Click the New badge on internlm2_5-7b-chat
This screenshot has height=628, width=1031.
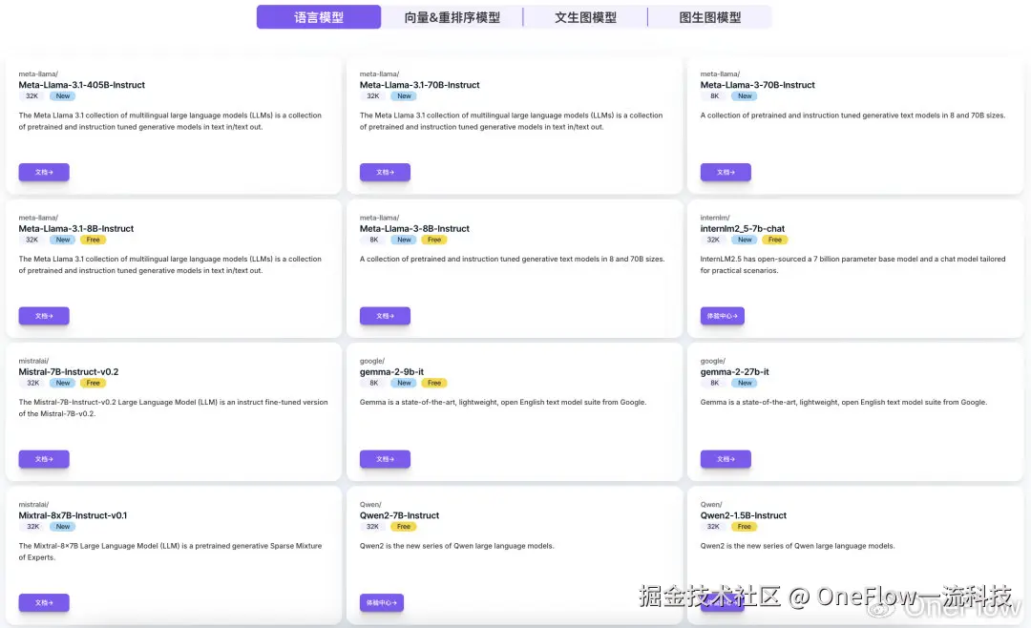coord(745,240)
